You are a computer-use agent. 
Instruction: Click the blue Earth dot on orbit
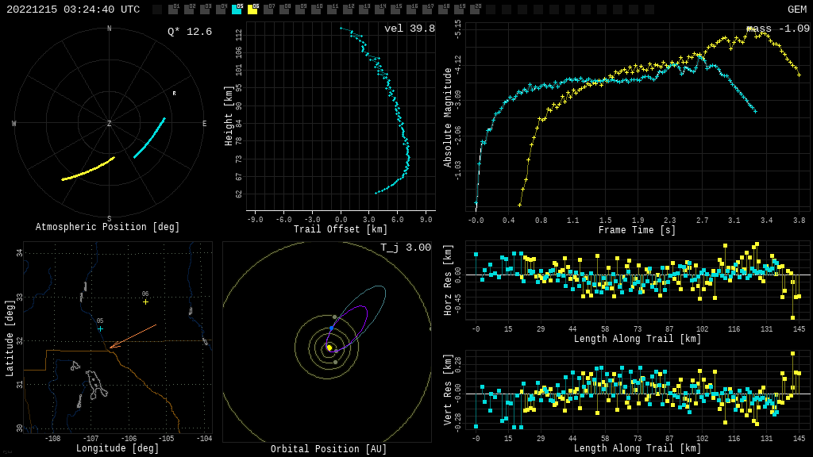coord(332,328)
